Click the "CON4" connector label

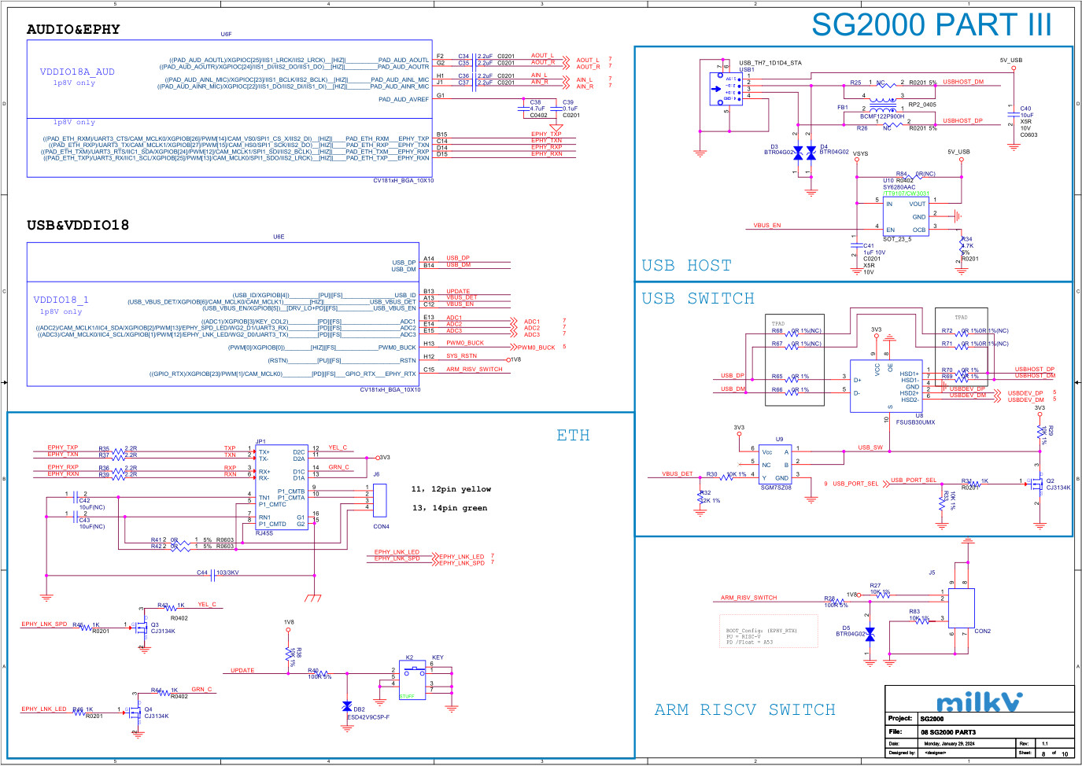(381, 527)
